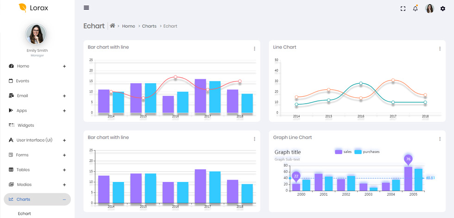Click the Lorax leaf logo
This screenshot has width=454, height=218.
(x=23, y=8)
